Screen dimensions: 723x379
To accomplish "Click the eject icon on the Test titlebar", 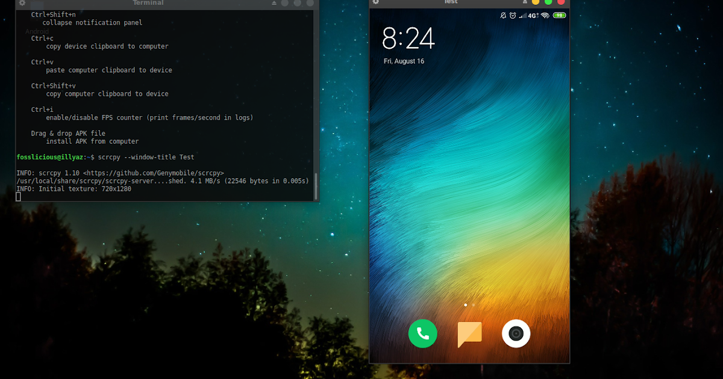I will pos(525,2).
